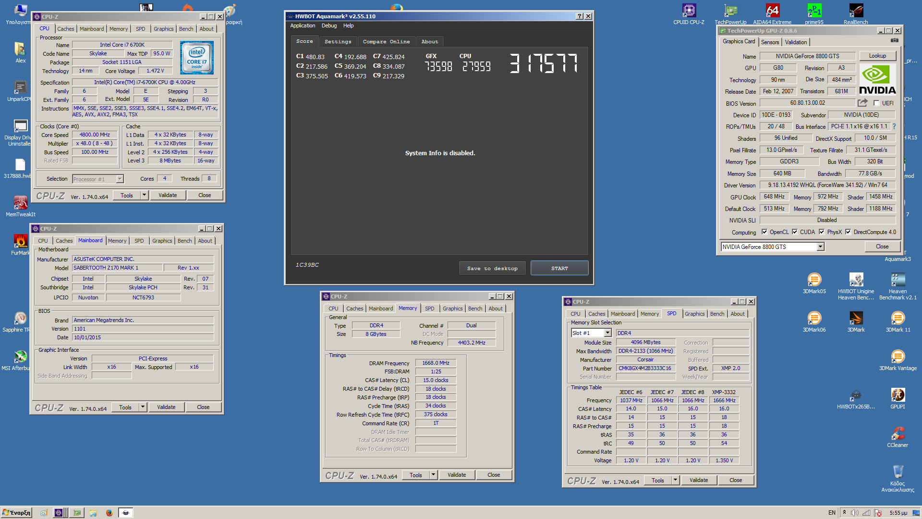Launch the MemTweakIt desktop shortcut
Screen dimensions: 922x519
click(x=21, y=206)
